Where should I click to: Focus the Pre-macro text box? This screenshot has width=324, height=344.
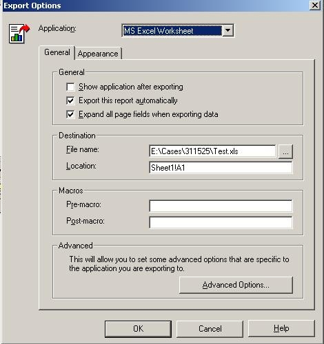coord(221,206)
